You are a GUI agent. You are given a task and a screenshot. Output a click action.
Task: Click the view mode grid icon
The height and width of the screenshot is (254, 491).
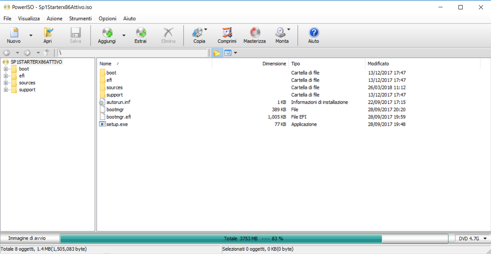click(228, 53)
